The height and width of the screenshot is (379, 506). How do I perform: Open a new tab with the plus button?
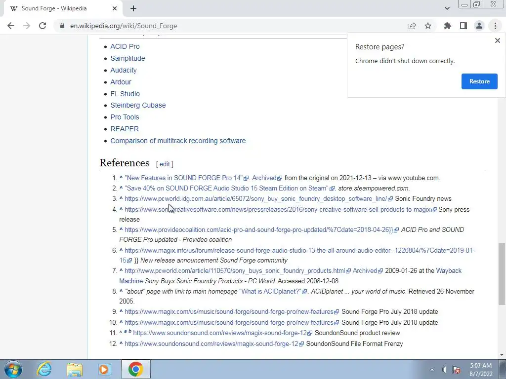[x=133, y=8]
